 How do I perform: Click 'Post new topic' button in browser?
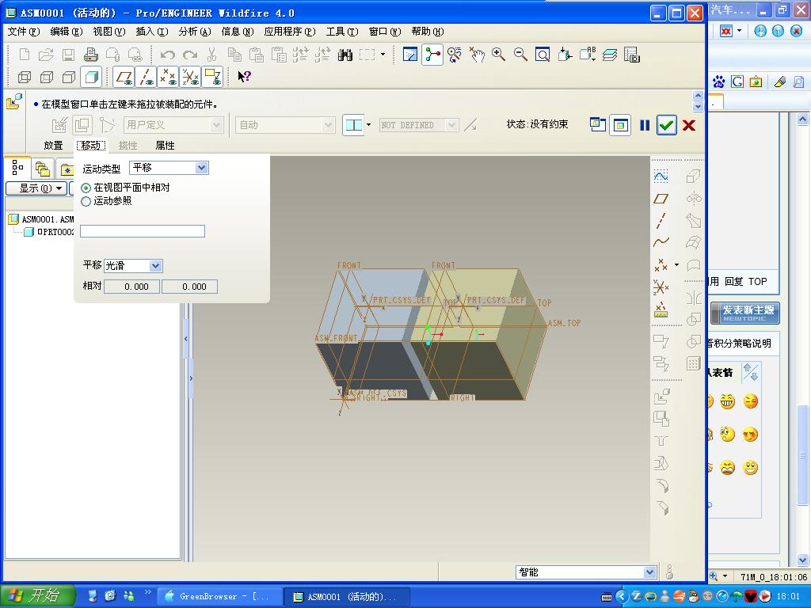[745, 313]
